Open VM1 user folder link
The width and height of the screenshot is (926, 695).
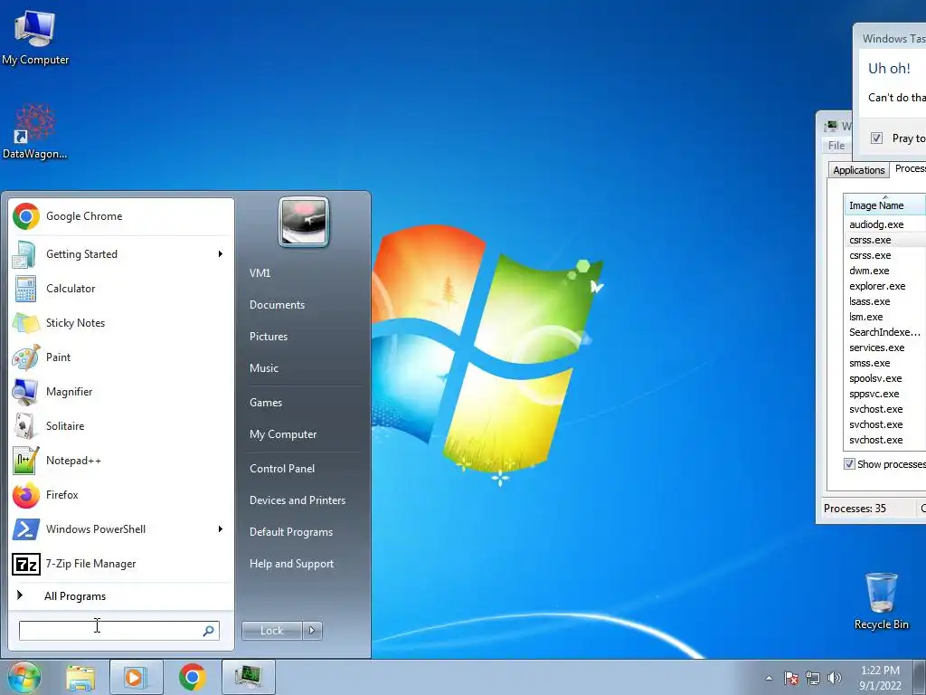point(260,273)
